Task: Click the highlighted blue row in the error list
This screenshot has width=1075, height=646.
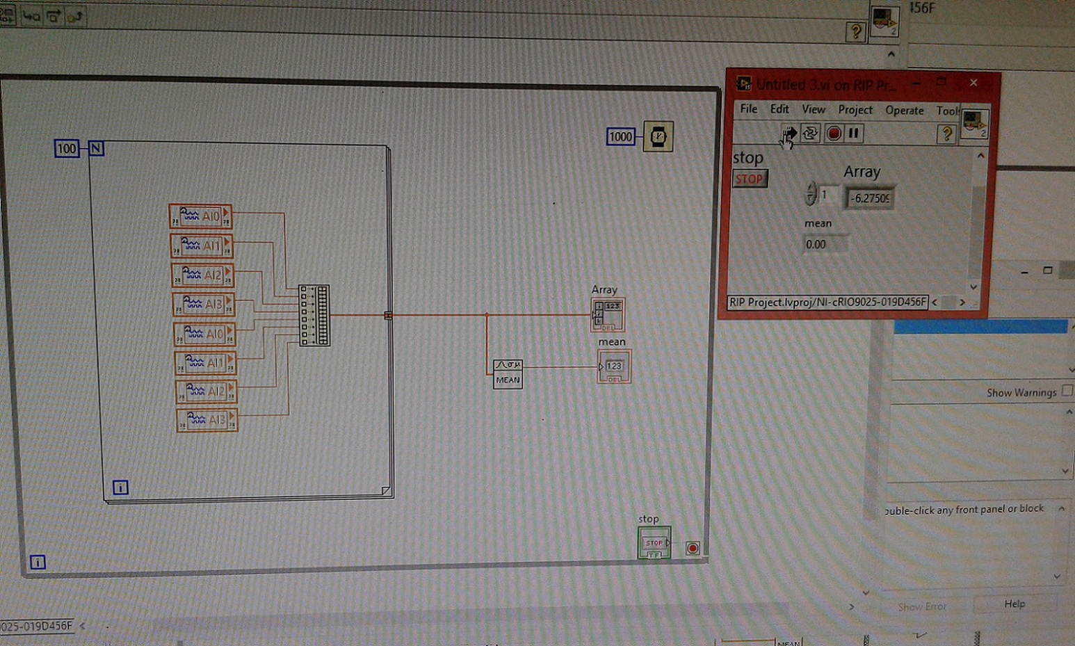Action: click(980, 327)
